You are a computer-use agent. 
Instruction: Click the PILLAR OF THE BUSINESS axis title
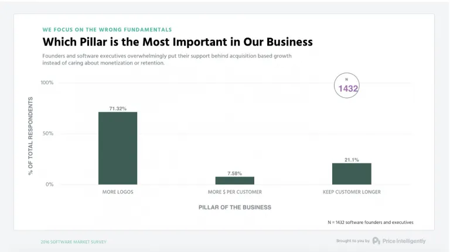pos(235,207)
